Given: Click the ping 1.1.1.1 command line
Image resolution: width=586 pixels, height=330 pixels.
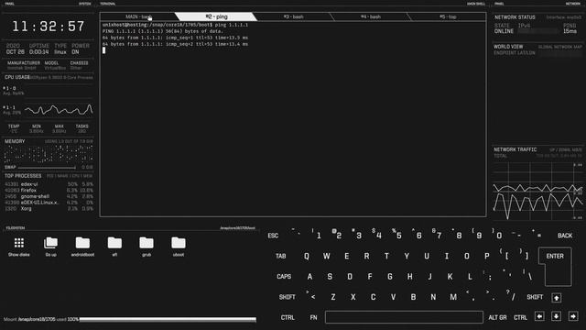Looking at the screenshot, I should (176, 25).
